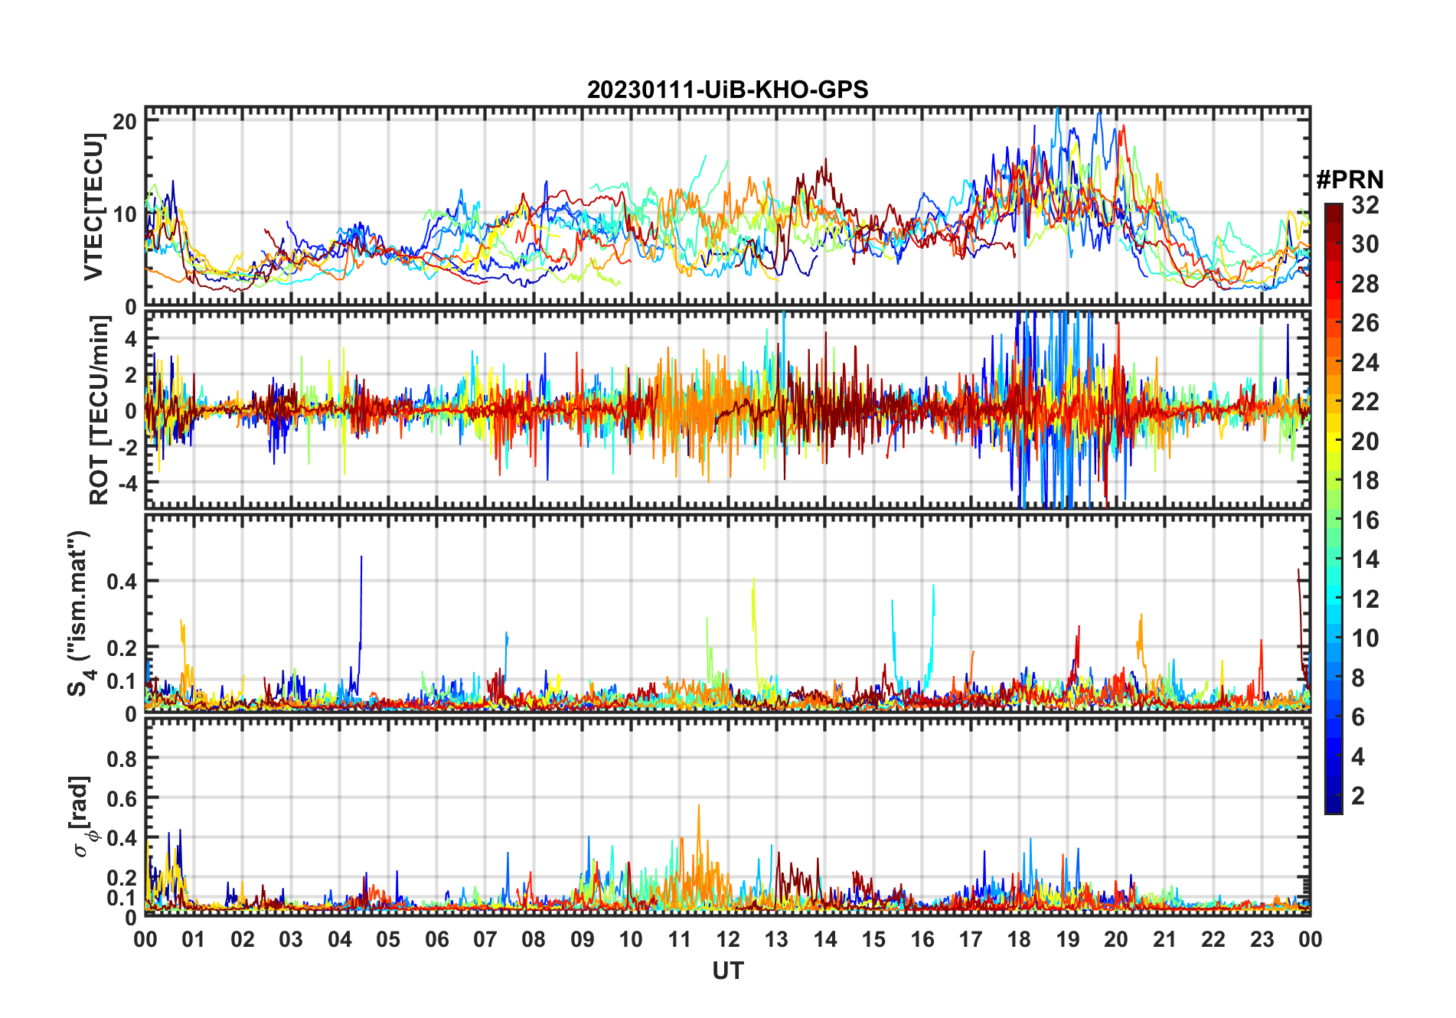Screen dimensions: 1456x1018
Task: Click colorbar tick label 4
Action: click(1358, 757)
